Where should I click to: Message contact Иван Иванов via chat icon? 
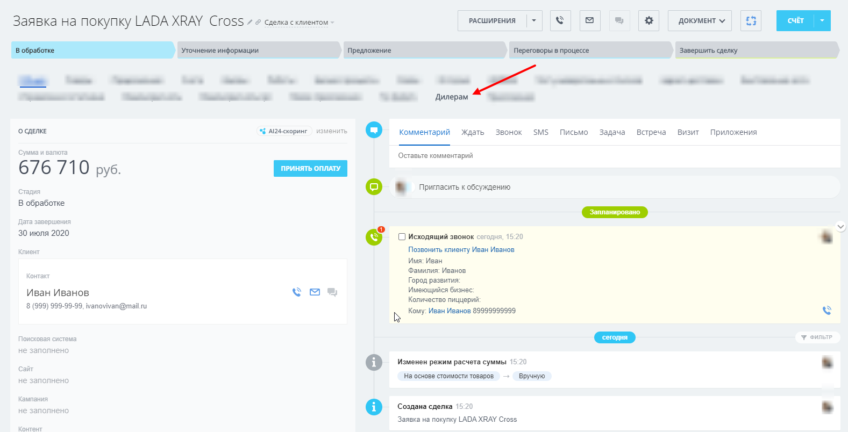tap(332, 292)
